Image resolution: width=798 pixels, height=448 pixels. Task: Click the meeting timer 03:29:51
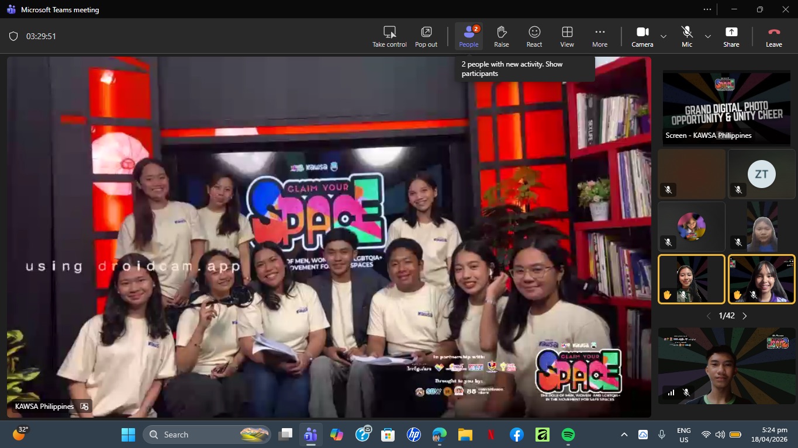point(41,36)
